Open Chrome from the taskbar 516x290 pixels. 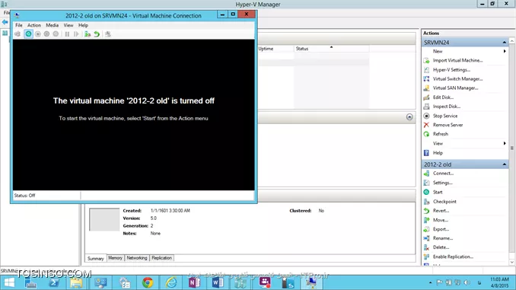pos(148,282)
